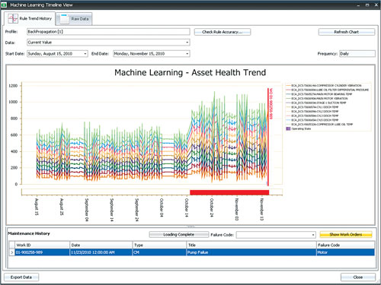Open the End Date picker dropdown
The width and height of the screenshot is (381, 285).
(187, 54)
